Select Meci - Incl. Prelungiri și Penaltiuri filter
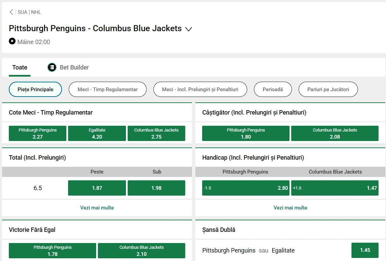Image resolution: width=386 pixels, height=261 pixels. pyautogui.click(x=200, y=89)
